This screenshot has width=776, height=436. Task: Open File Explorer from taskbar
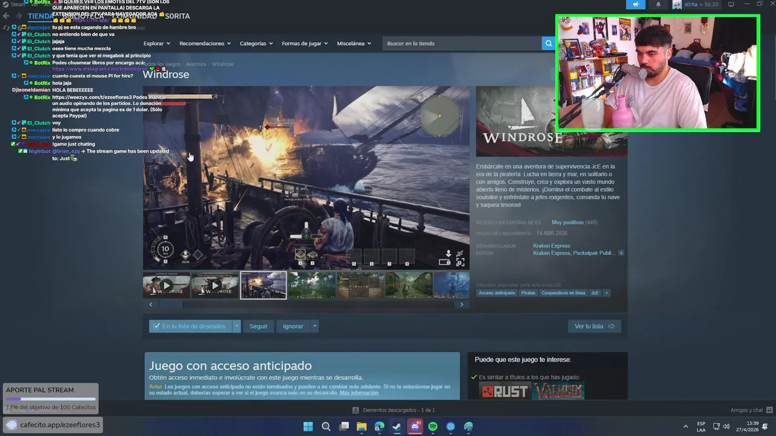(361, 426)
